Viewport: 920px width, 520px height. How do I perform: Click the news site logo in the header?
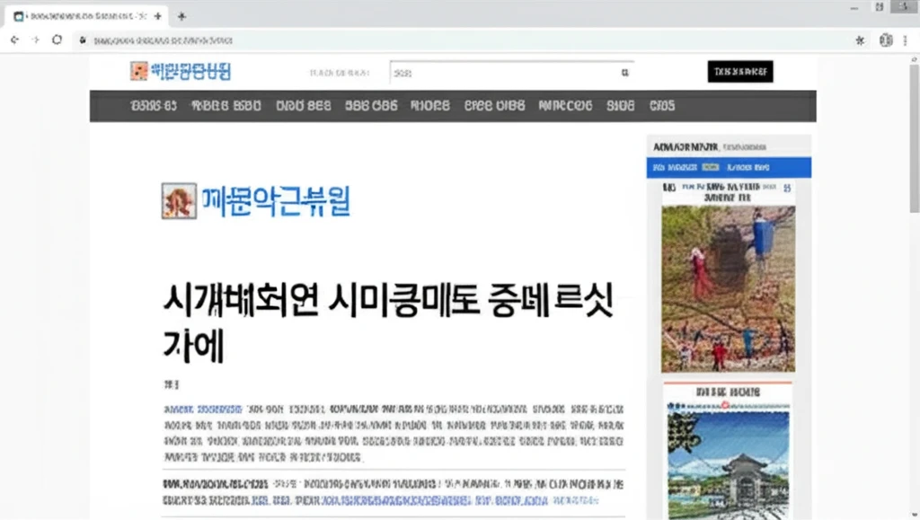coord(182,72)
